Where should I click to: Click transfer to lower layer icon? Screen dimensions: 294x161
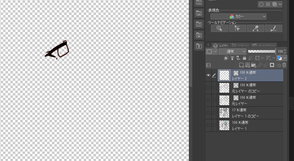click(x=260, y=65)
